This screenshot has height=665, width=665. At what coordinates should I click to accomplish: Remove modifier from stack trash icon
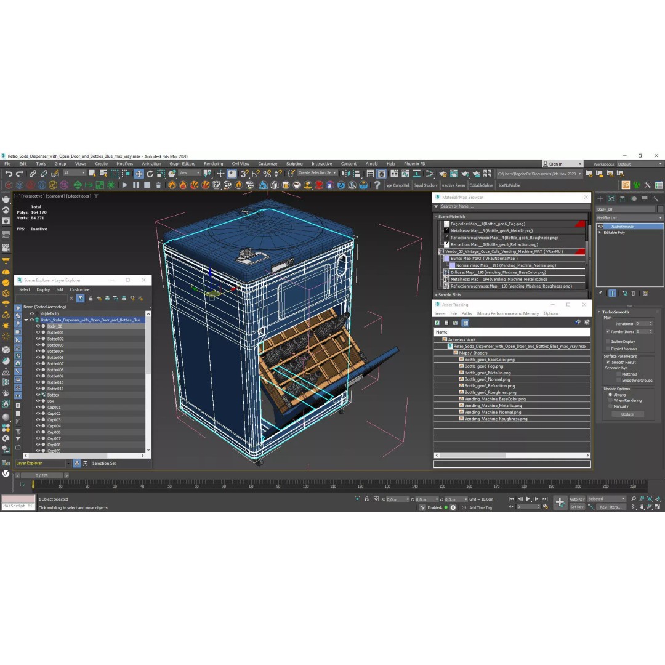[633, 293]
